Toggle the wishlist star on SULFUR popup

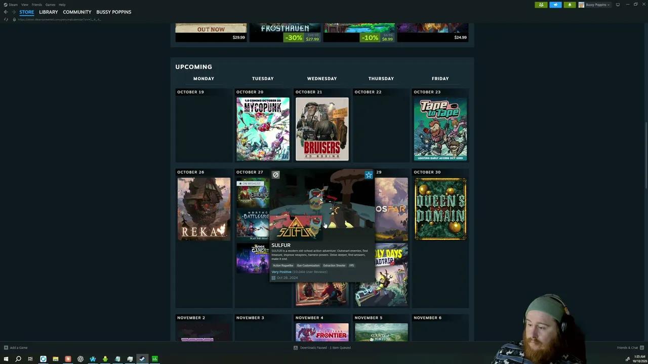(x=369, y=175)
